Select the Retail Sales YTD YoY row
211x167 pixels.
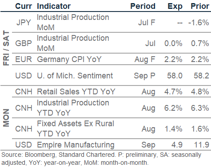111,91
